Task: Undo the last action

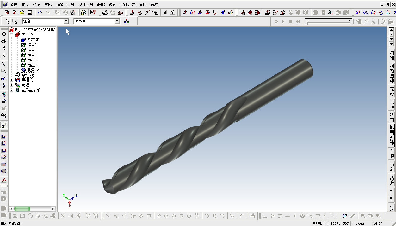Action: (40, 13)
